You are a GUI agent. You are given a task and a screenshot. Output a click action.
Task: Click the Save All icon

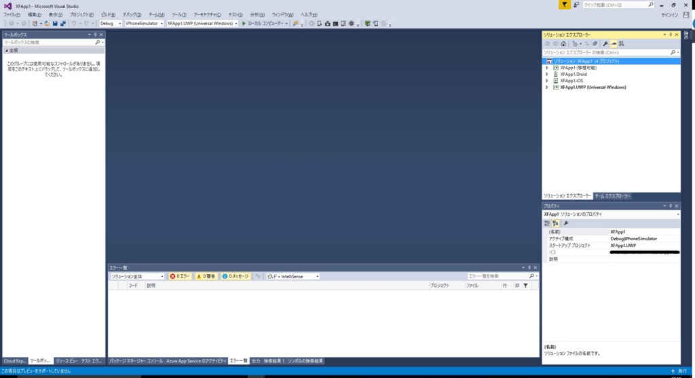point(63,24)
